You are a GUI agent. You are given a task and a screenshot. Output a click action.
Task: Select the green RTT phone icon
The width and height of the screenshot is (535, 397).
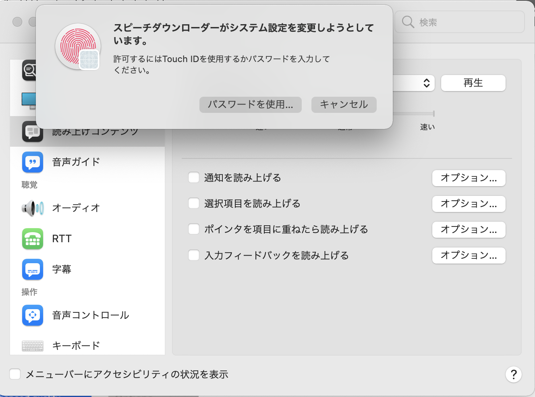(32, 239)
